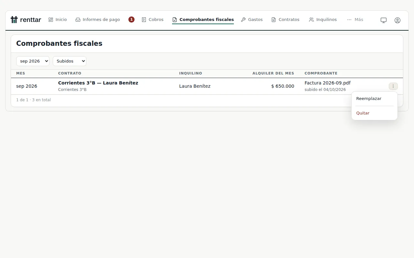
Task: Expand the Subidos status filter dropdown
Action: [70, 61]
